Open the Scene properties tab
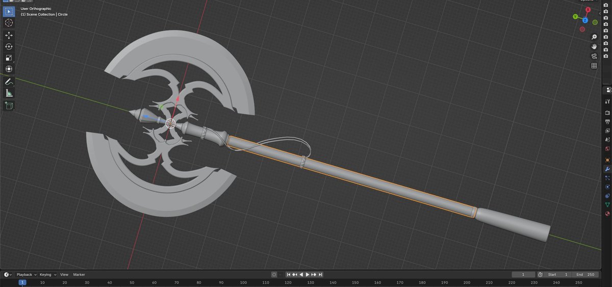 point(607,140)
